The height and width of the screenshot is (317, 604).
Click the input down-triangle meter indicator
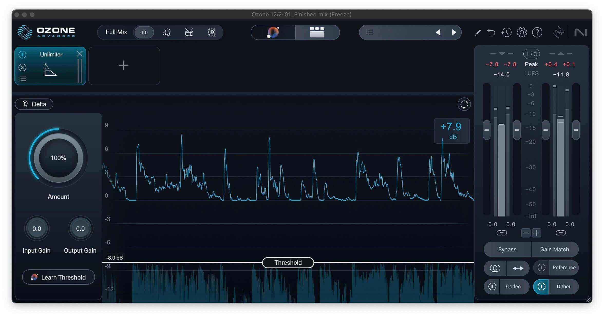502,54
